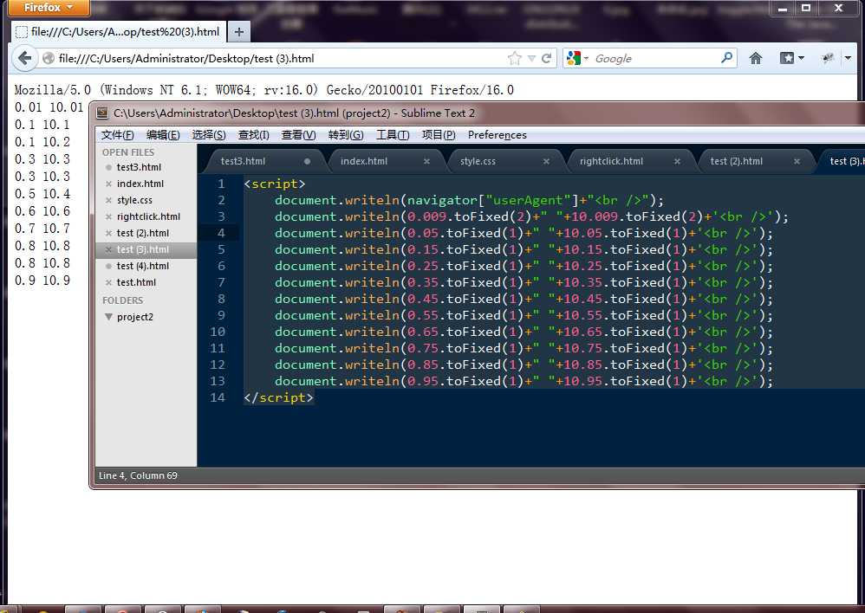Viewport: 865px width, 613px height.
Task: Open Sublime 文件(F) menu
Action: click(x=117, y=135)
